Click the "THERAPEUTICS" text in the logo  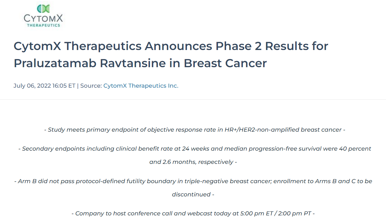[x=44, y=25]
